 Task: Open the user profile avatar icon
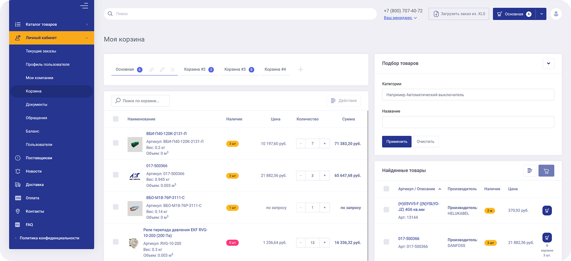point(556,14)
